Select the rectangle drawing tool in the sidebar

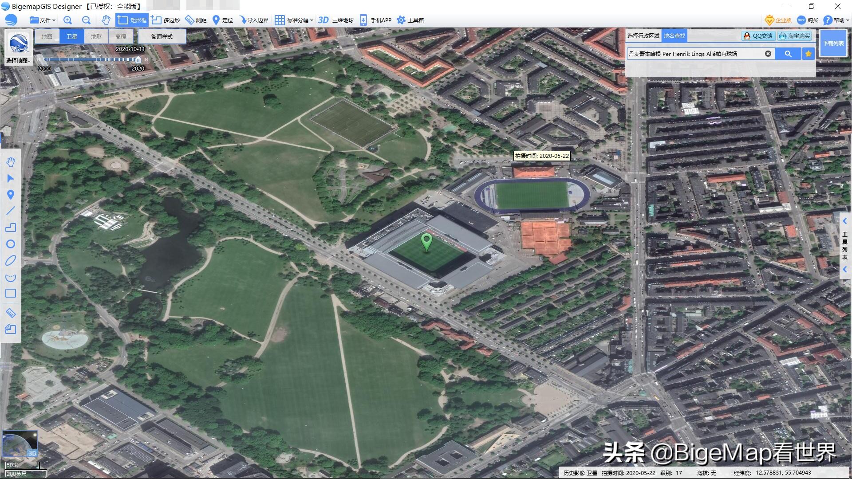tap(11, 293)
